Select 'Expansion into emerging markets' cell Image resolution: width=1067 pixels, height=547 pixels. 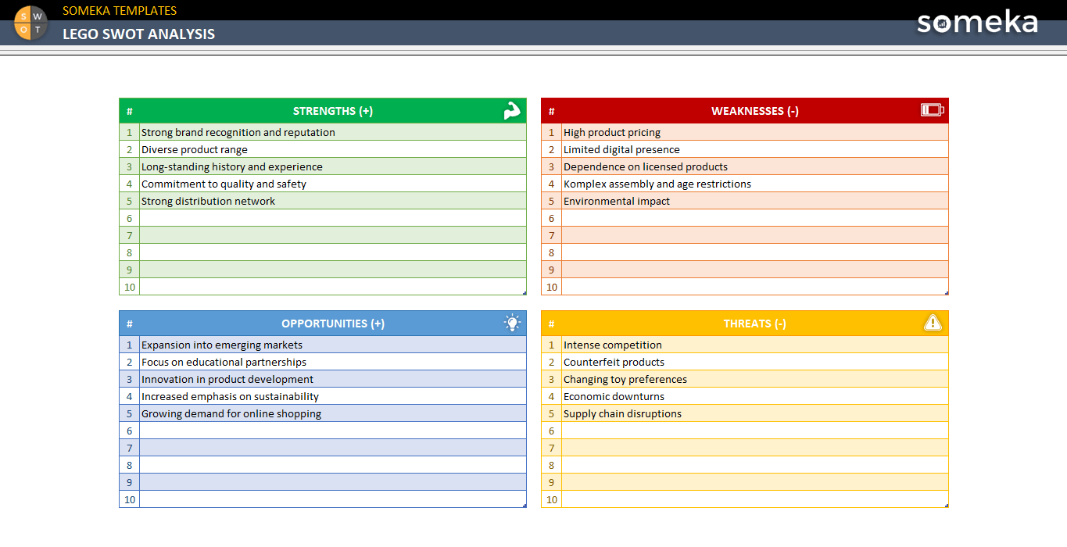coord(333,345)
